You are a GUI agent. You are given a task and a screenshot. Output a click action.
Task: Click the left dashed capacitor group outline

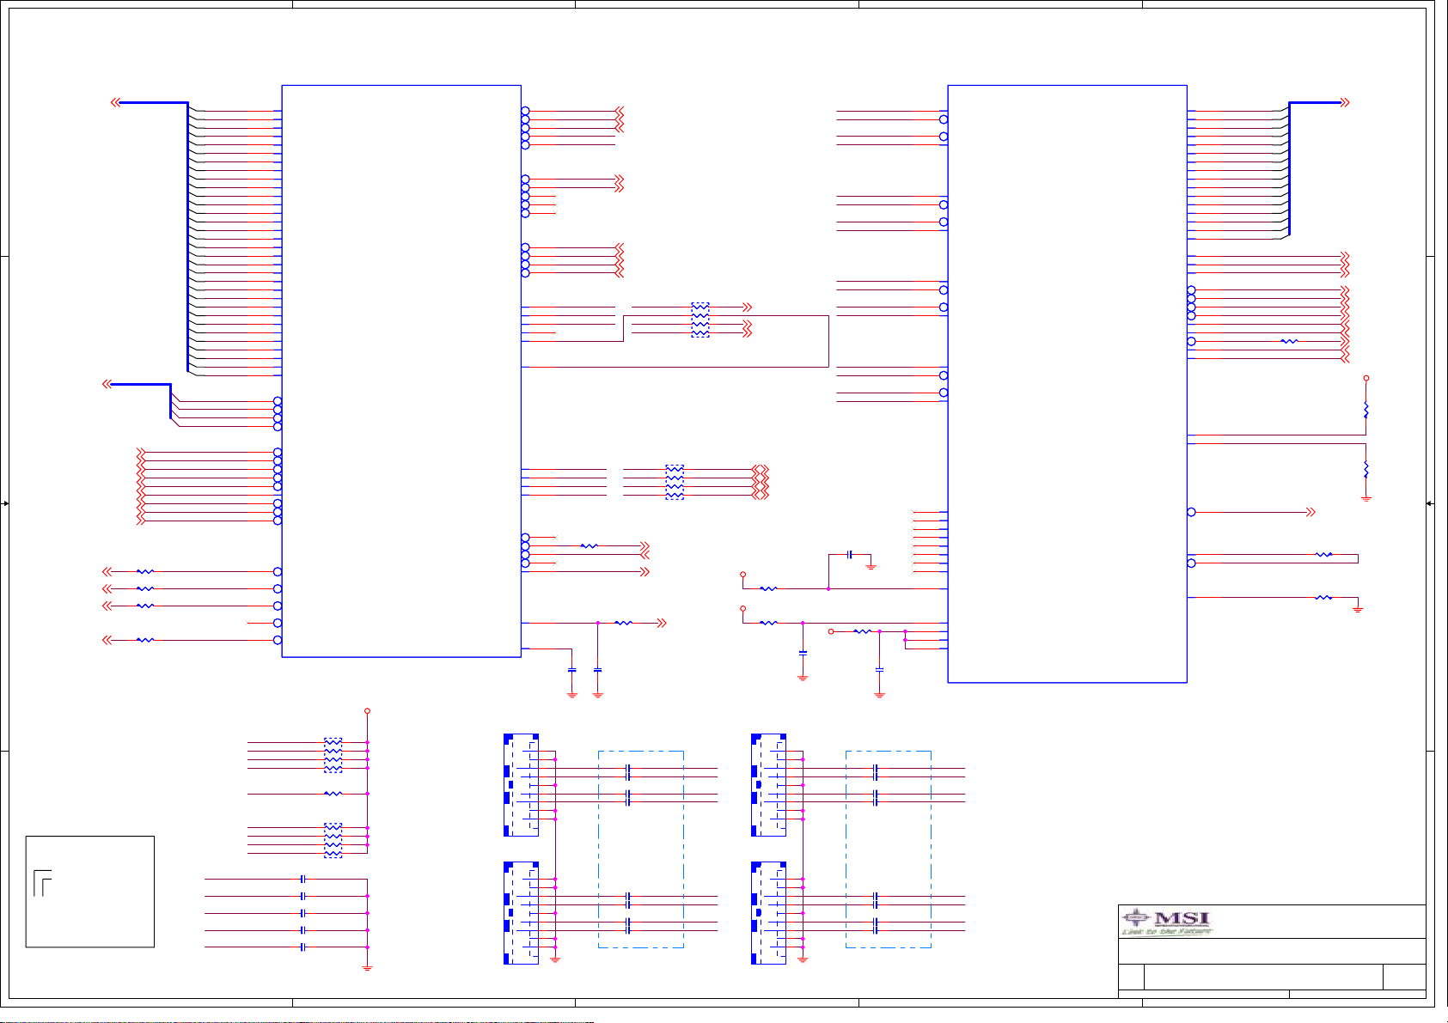tap(641, 849)
